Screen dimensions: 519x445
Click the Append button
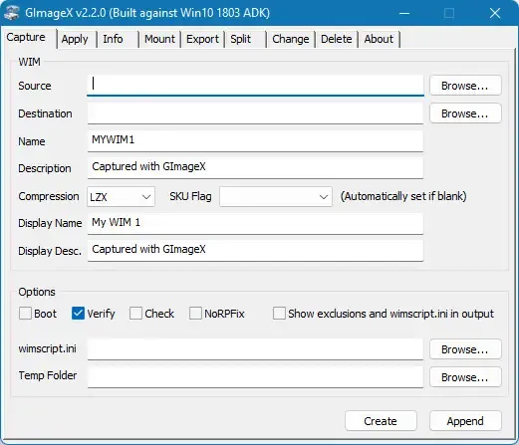(x=465, y=421)
